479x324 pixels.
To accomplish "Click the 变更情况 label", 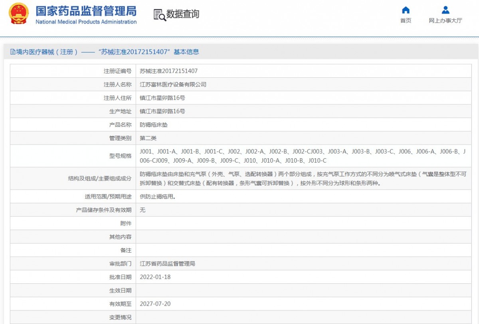I will tap(120, 318).
